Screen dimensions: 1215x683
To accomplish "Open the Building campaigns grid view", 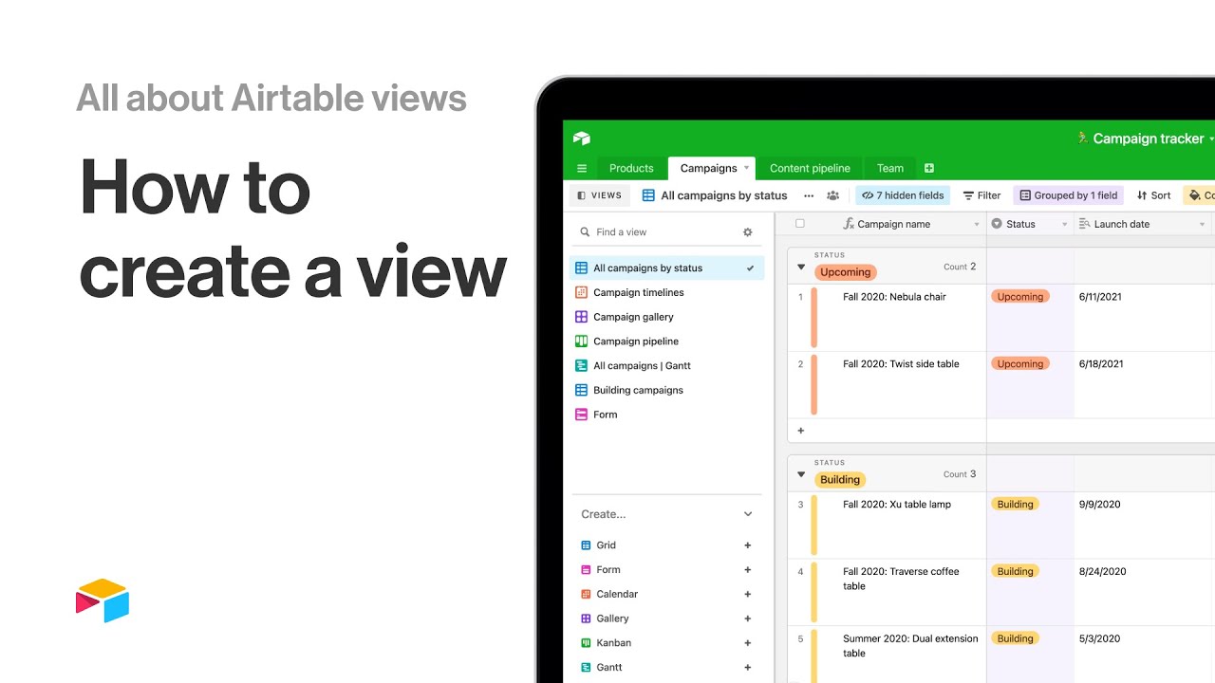I will [x=666, y=390].
